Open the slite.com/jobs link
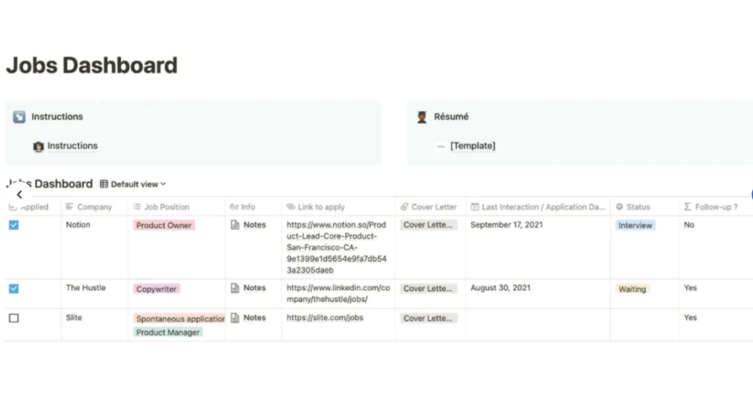This screenshot has width=753, height=410. pos(324,318)
